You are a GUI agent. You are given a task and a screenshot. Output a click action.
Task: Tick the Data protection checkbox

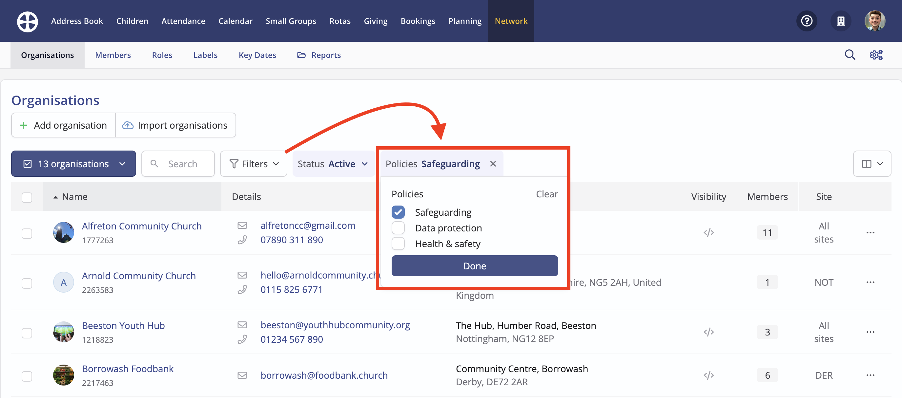click(x=398, y=228)
